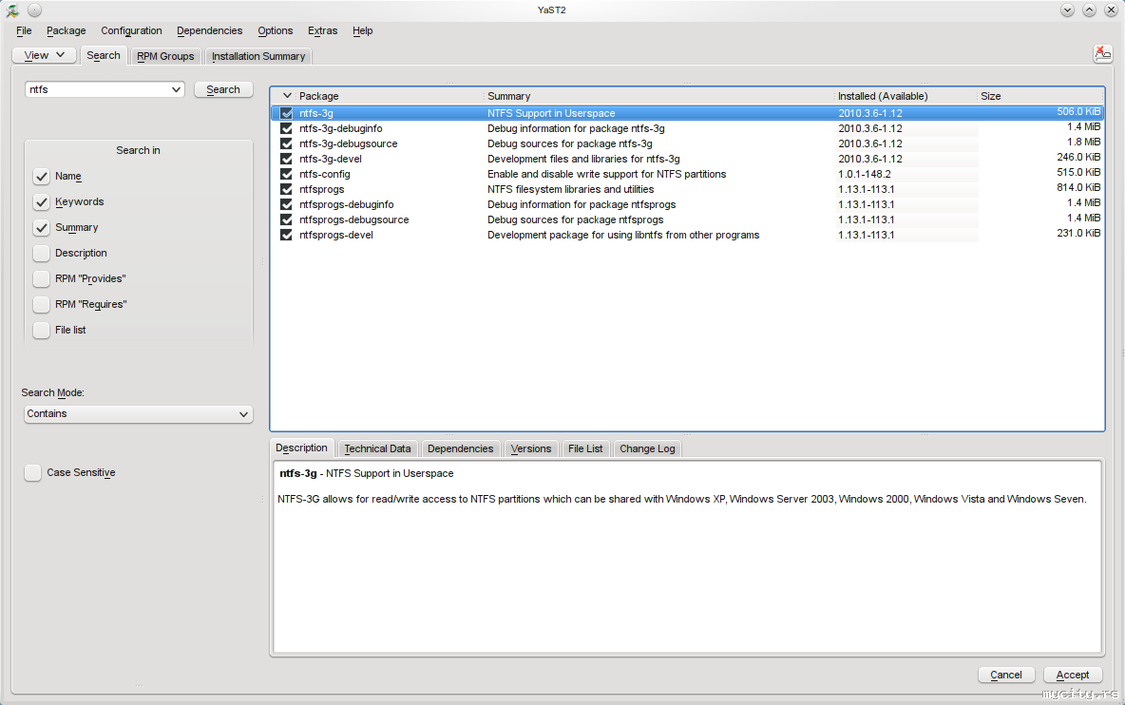Open the File menu
The width and height of the screenshot is (1125, 705).
tap(24, 30)
